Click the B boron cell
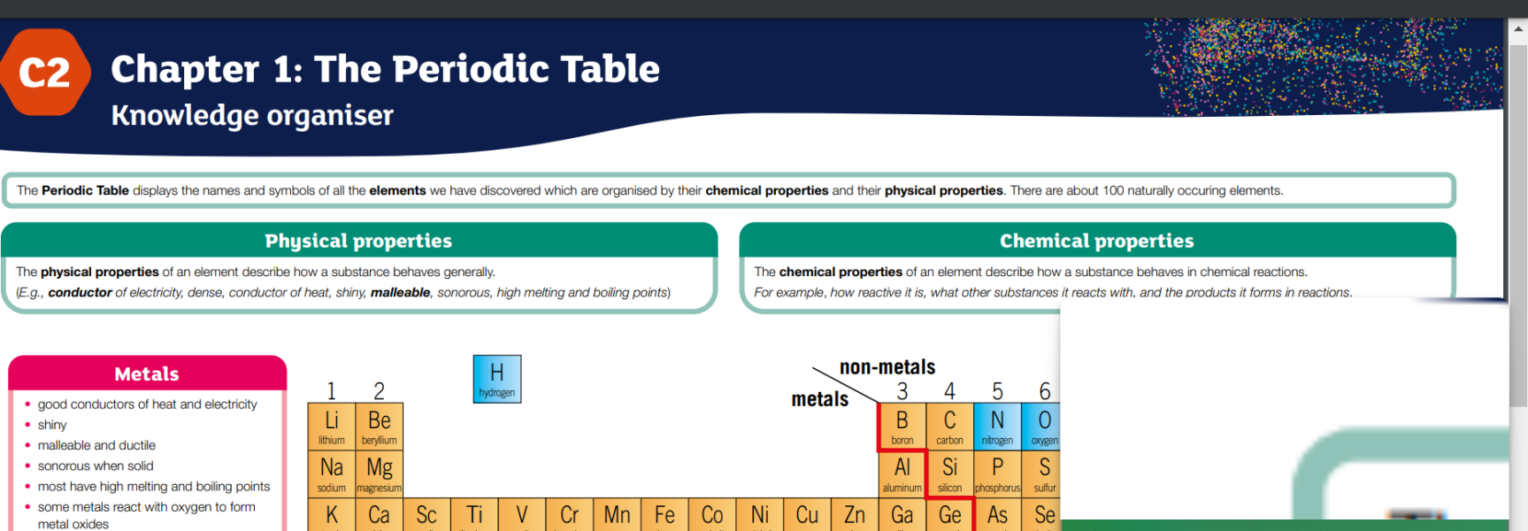Screen dimensions: 1528x531 click(902, 427)
